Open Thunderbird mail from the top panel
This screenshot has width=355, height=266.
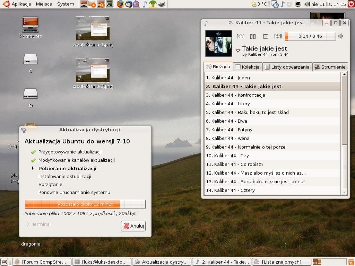pos(129,4)
